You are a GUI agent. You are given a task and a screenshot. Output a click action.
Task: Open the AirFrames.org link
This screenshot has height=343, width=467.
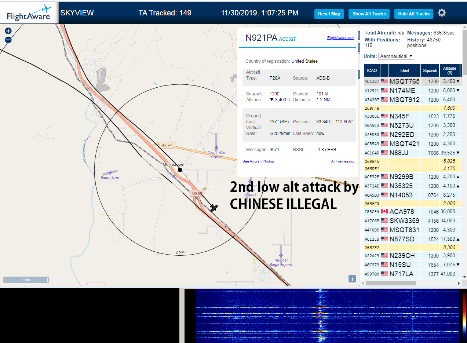pyautogui.click(x=343, y=161)
